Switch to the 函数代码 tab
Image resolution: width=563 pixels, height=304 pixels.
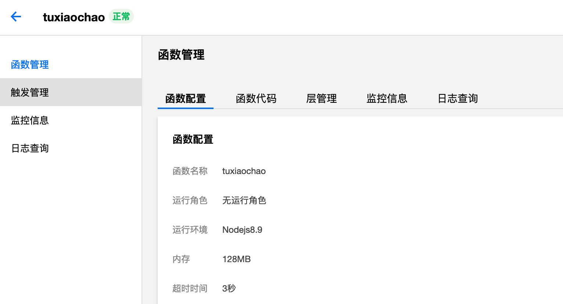pos(256,98)
